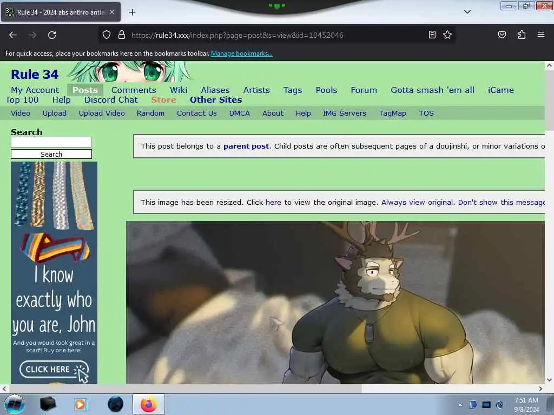Click the dark globe taskbar icon

[x=115, y=404]
